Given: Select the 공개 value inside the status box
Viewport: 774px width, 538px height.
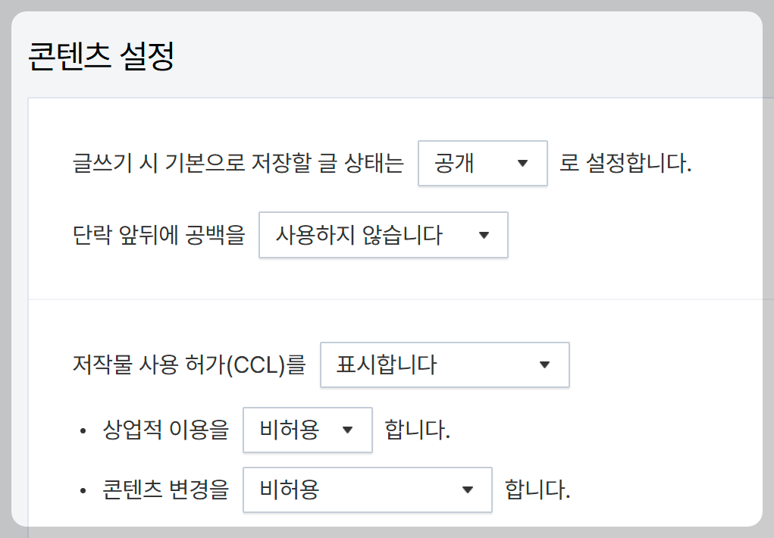Looking at the screenshot, I should [x=453, y=163].
